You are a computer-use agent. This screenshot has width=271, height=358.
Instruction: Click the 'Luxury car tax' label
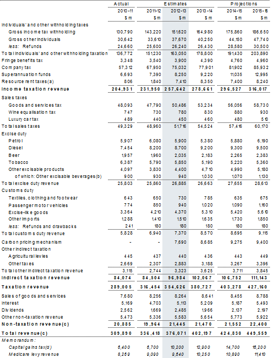tap(24, 119)
